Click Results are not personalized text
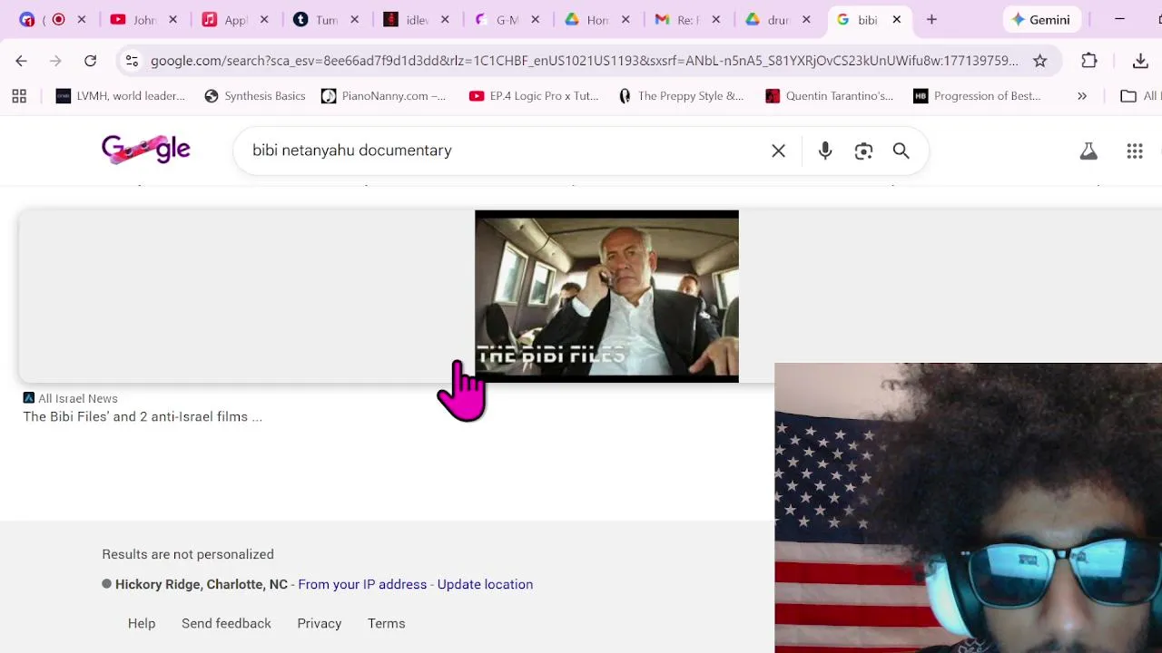This screenshot has width=1162, height=653. click(x=188, y=554)
